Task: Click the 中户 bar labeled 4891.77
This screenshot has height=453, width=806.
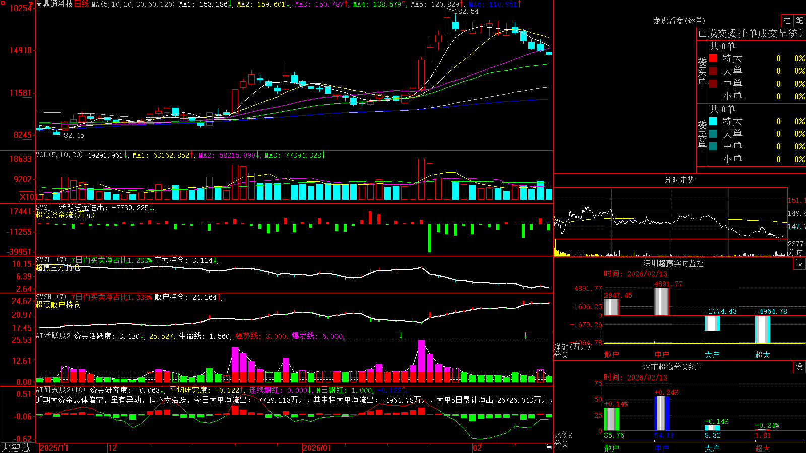Action: (661, 301)
